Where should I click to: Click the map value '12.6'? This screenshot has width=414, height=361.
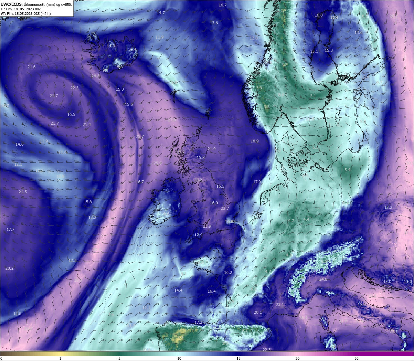click(17, 314)
